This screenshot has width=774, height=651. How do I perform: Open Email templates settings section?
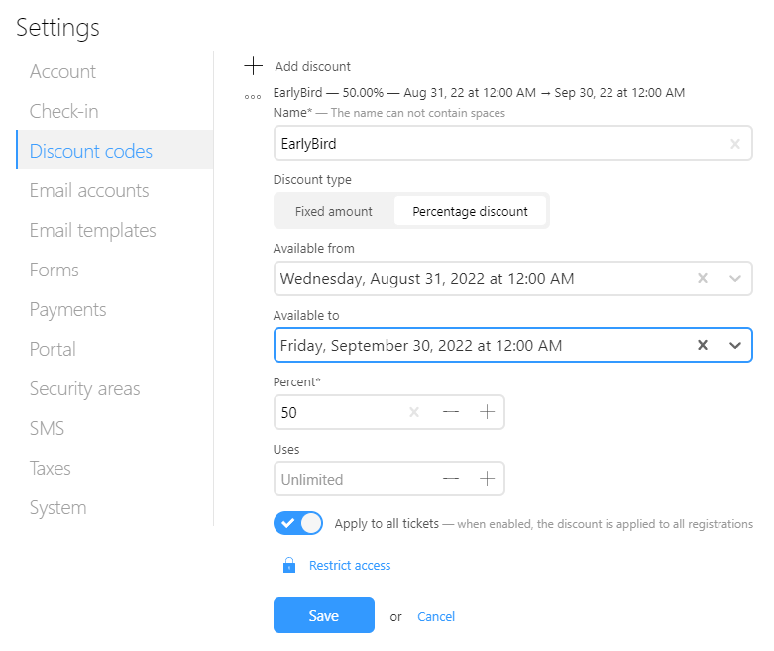92,230
